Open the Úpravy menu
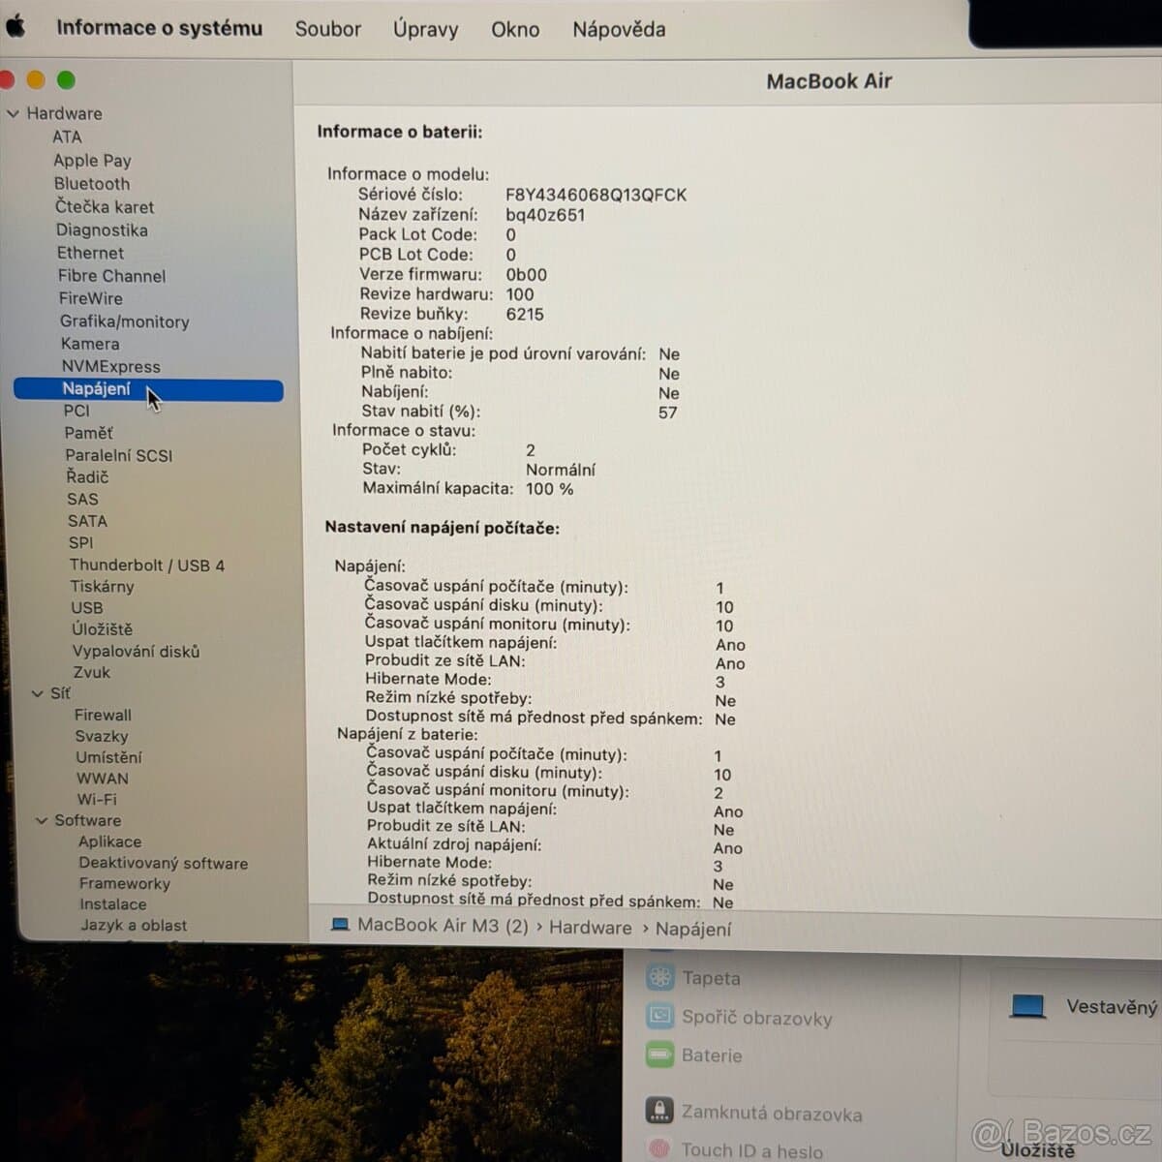The image size is (1162, 1162). [x=426, y=29]
